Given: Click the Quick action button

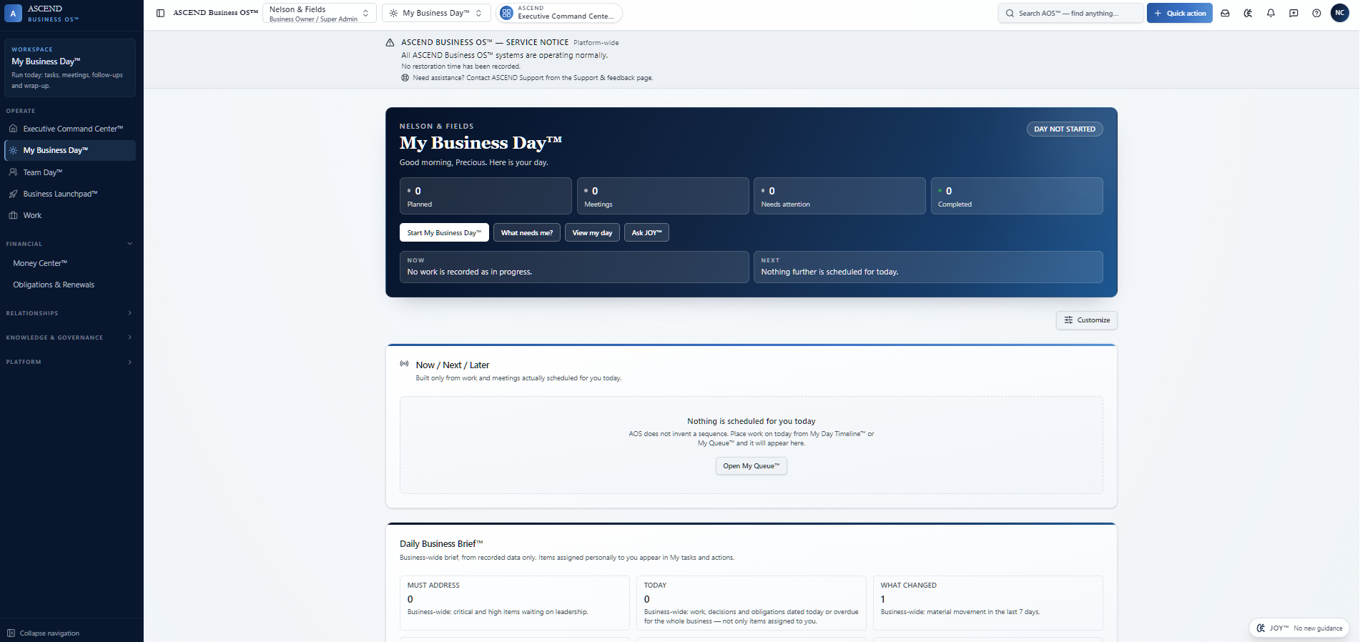Looking at the screenshot, I should [1179, 13].
